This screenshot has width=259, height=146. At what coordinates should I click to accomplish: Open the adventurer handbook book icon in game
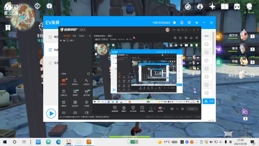tap(225, 6)
